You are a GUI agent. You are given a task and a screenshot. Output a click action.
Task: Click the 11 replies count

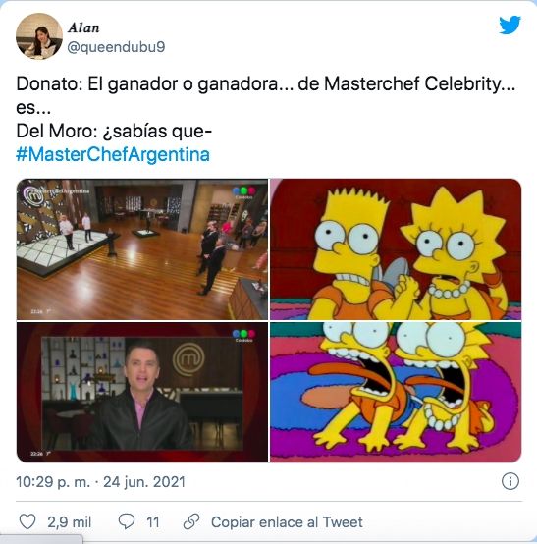click(x=153, y=522)
